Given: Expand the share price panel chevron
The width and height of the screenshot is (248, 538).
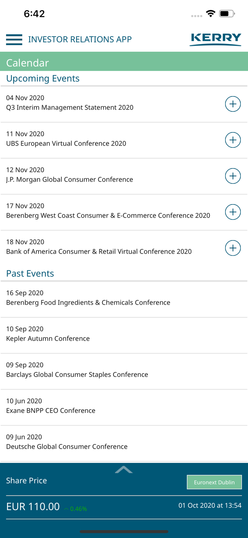Looking at the screenshot, I should coord(124,469).
